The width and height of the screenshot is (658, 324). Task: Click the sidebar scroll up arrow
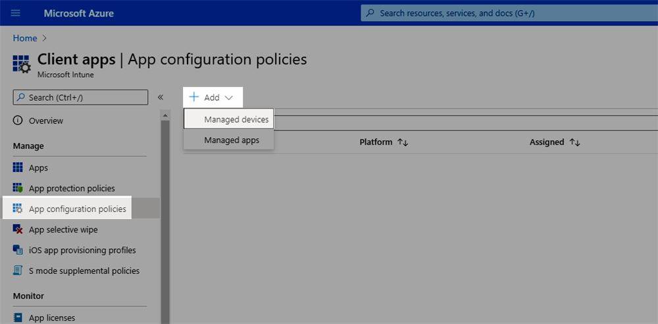click(x=165, y=115)
